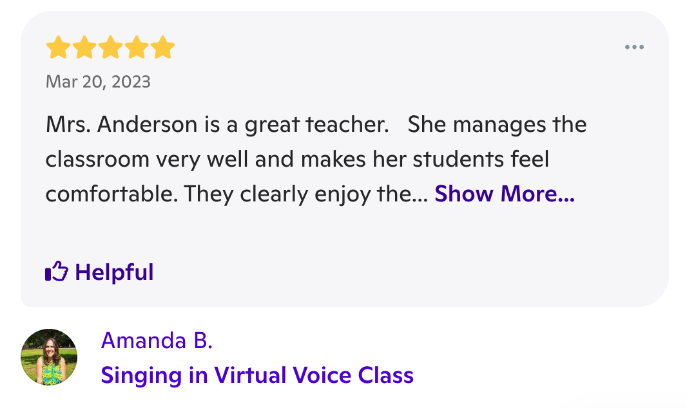
Task: Click the second yellow rating star
Action: pos(84,47)
